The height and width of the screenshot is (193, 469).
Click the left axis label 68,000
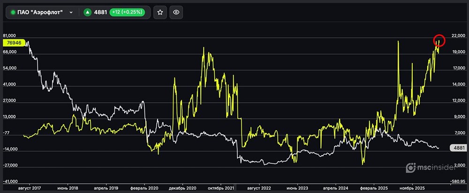click(9, 52)
